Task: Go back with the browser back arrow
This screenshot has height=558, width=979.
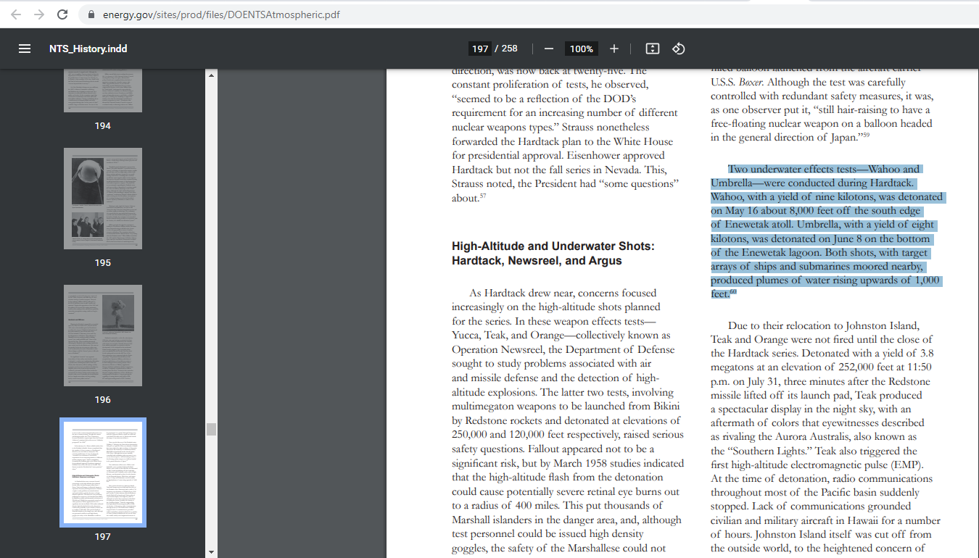Action: pos(16,14)
